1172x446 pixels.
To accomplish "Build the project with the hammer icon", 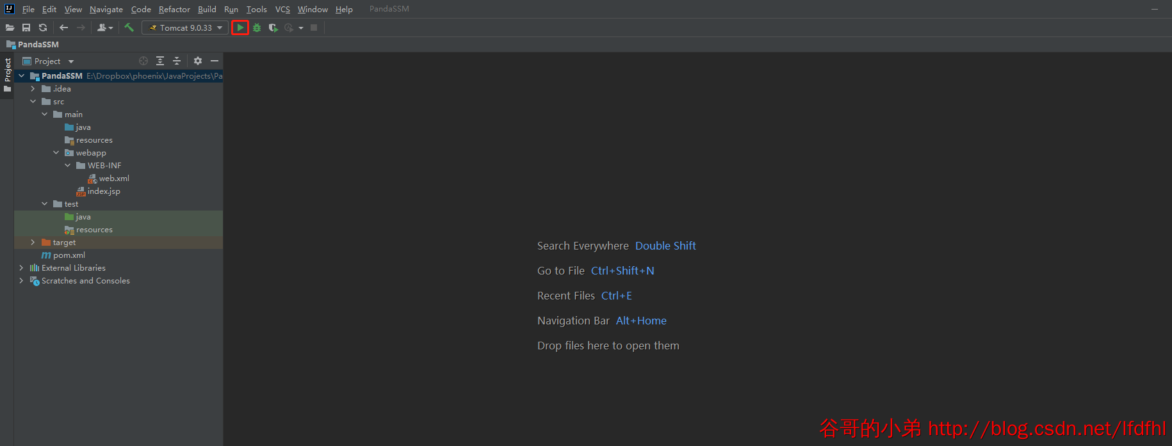I will 129,28.
